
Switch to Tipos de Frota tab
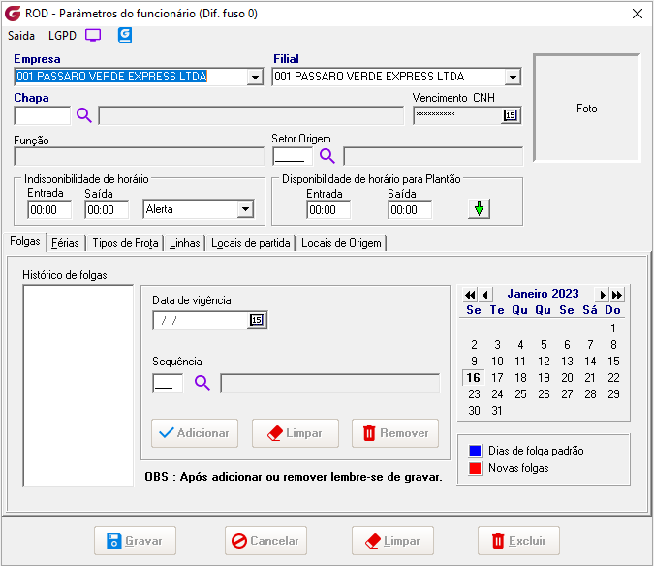125,243
